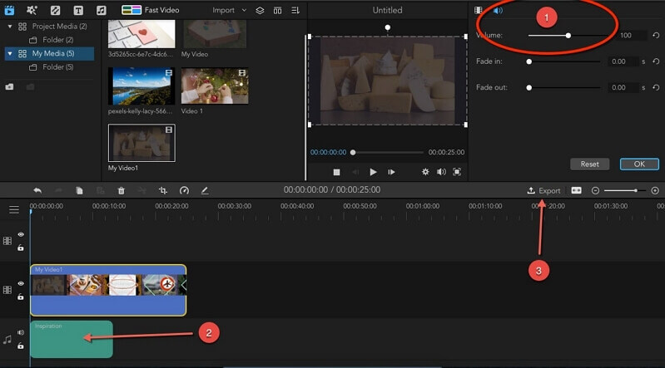Step to the next frame
The width and height of the screenshot is (665, 368).
(x=391, y=172)
